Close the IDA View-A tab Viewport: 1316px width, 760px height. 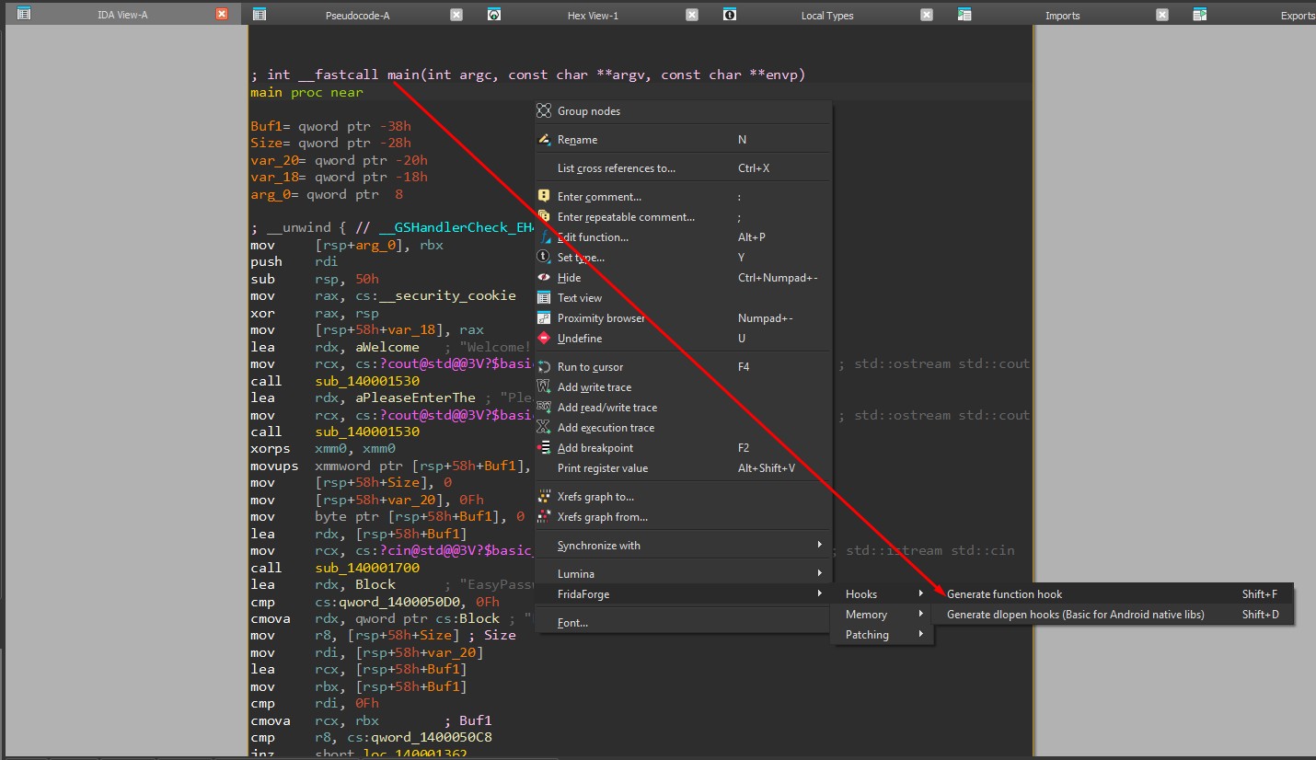pyautogui.click(x=222, y=15)
